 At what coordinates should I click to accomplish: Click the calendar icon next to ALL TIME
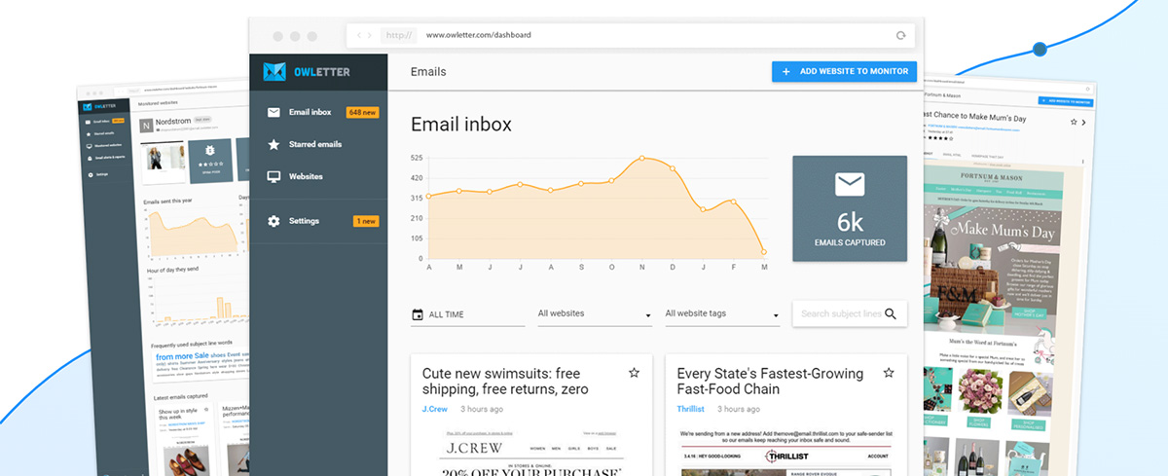coord(418,314)
